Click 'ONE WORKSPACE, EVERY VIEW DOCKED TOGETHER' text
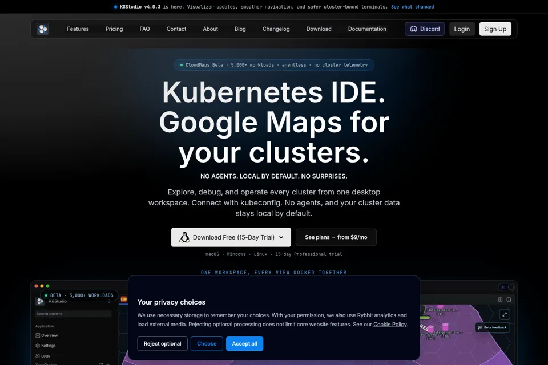548x365 pixels. click(x=273, y=273)
